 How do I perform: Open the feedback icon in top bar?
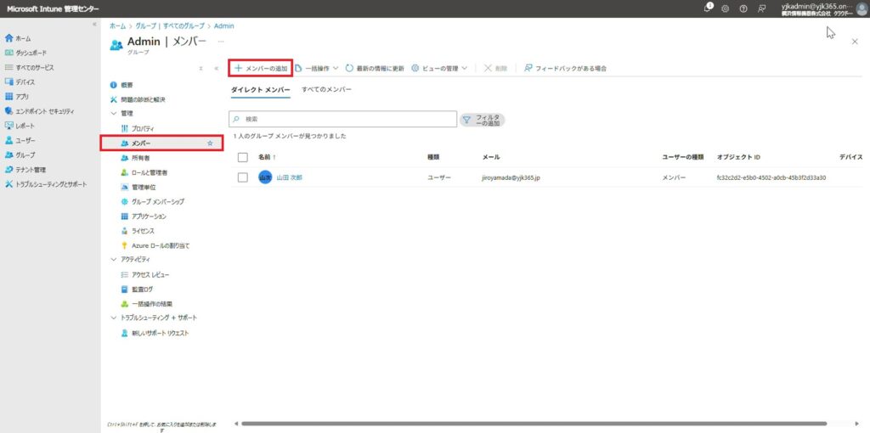761,8
